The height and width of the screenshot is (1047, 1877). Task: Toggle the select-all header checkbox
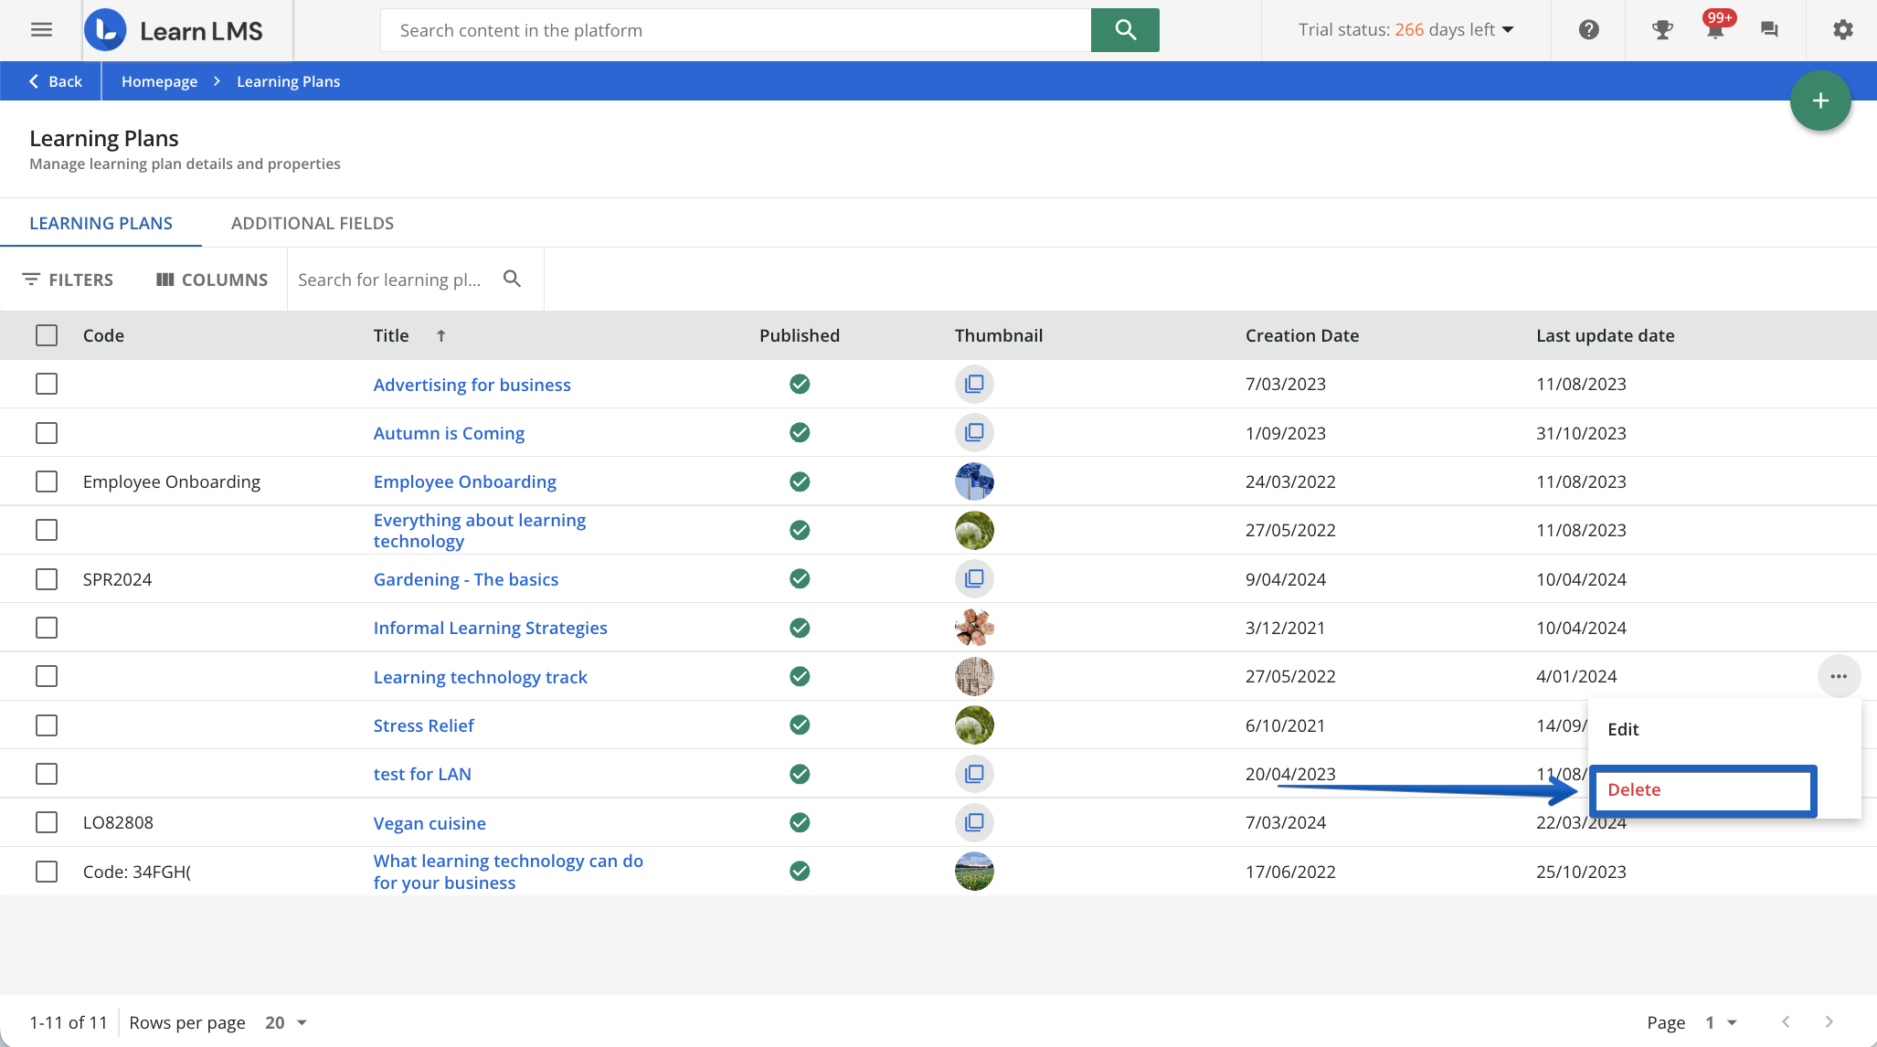click(x=47, y=335)
